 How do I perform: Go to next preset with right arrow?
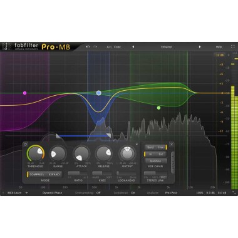(200, 47)
